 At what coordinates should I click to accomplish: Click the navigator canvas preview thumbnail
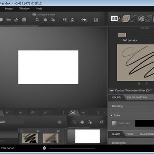coord(87,136)
